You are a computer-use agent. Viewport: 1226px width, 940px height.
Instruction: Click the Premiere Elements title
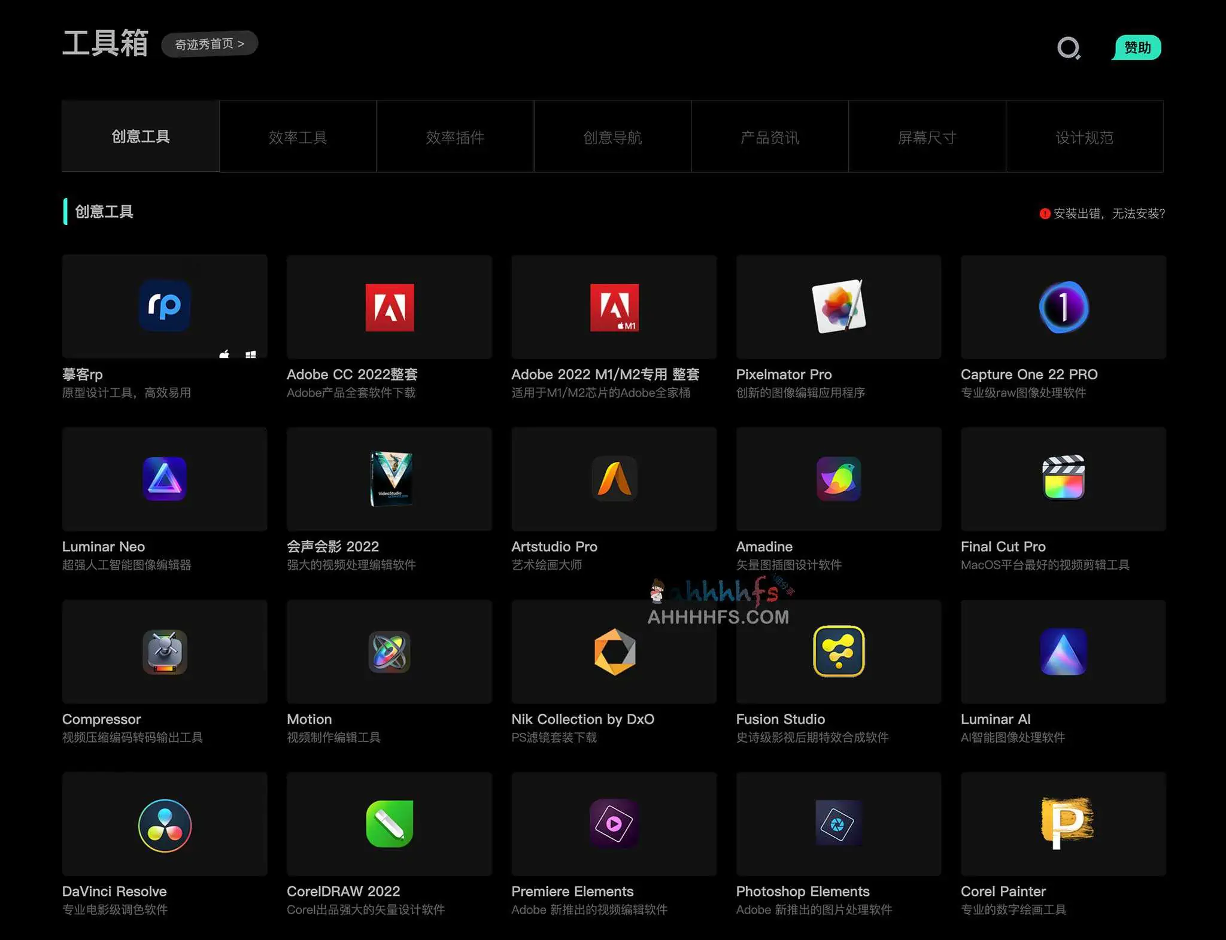[x=572, y=892]
